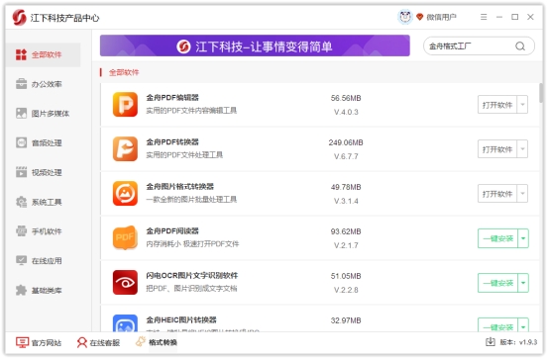Click the 金舟图片格式转换器 app icon
The height and width of the screenshot is (360, 548).
click(125, 193)
